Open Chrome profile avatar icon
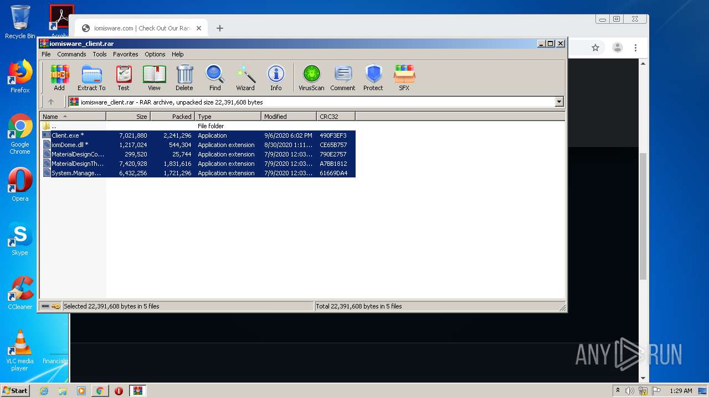709x398 pixels. tap(617, 48)
